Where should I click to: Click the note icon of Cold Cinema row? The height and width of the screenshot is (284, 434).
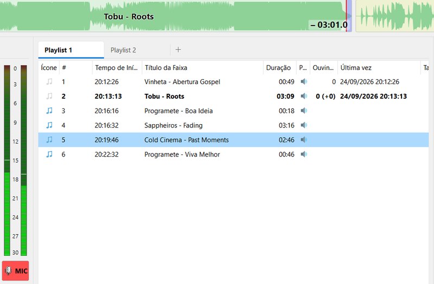[49, 140]
